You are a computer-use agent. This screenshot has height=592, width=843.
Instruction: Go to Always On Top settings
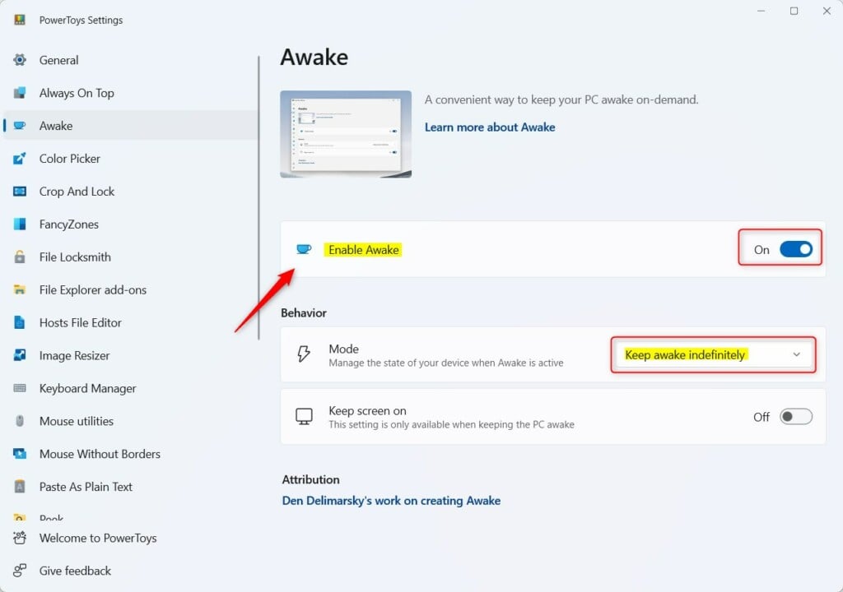(x=131, y=92)
